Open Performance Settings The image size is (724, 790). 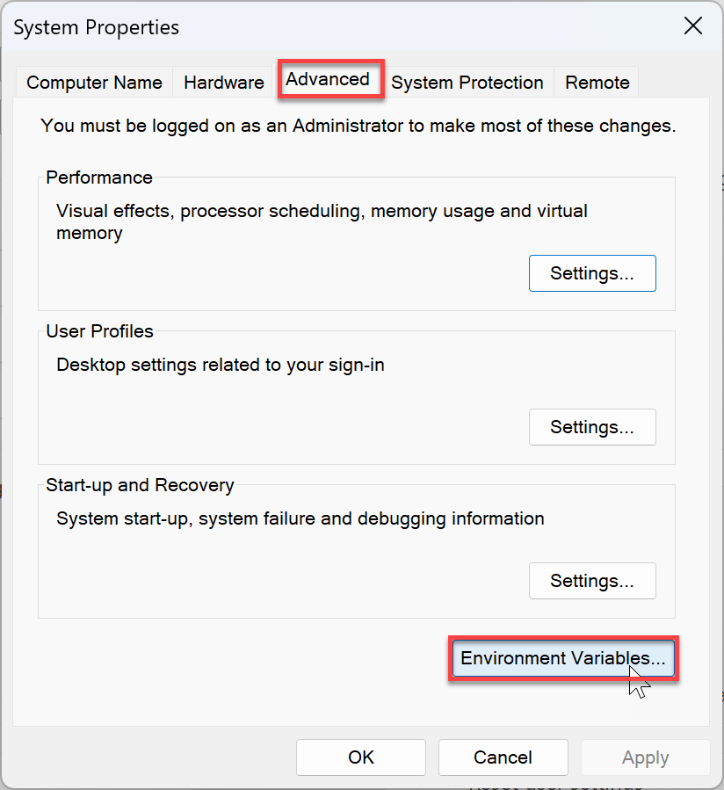point(591,273)
